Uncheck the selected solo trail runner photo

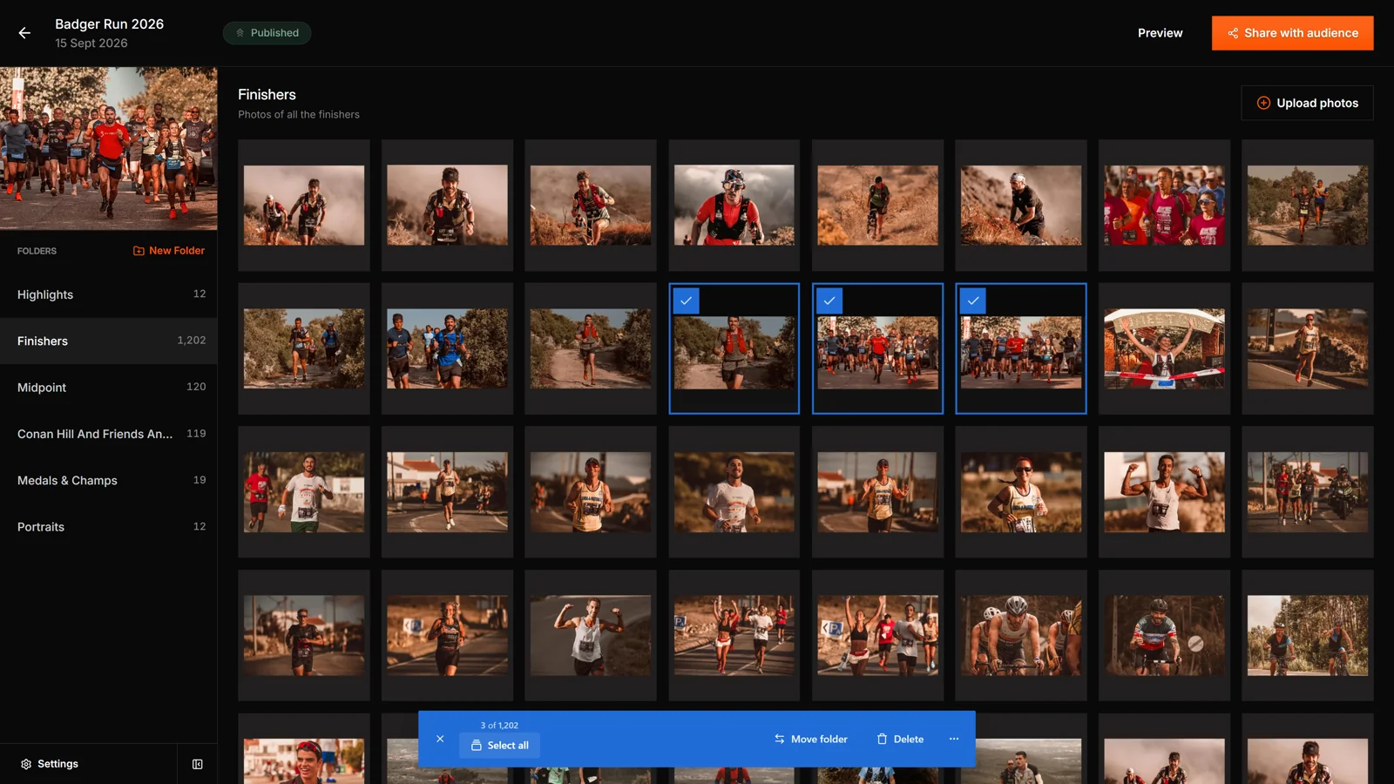point(687,301)
